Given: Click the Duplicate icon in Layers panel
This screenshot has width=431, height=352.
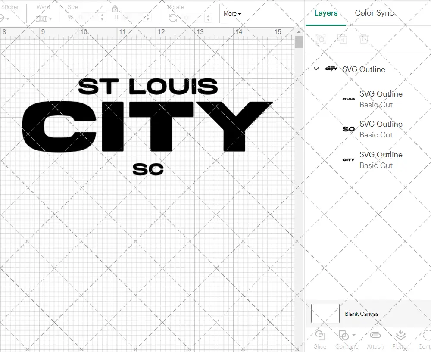Looking at the screenshot, I should 343,39.
